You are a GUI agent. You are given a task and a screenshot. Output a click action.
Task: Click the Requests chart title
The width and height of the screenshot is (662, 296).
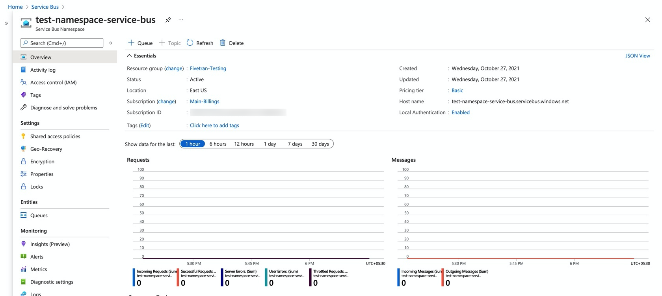click(x=138, y=160)
